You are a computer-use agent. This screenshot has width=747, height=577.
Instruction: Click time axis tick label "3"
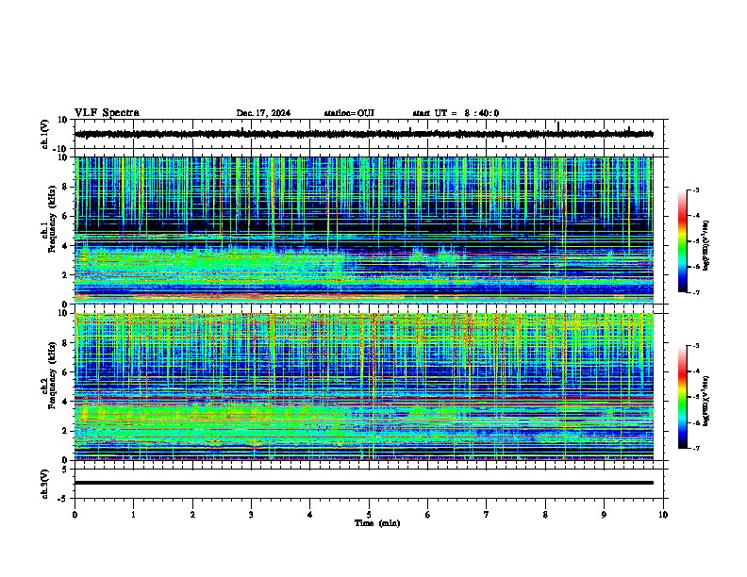coord(251,515)
